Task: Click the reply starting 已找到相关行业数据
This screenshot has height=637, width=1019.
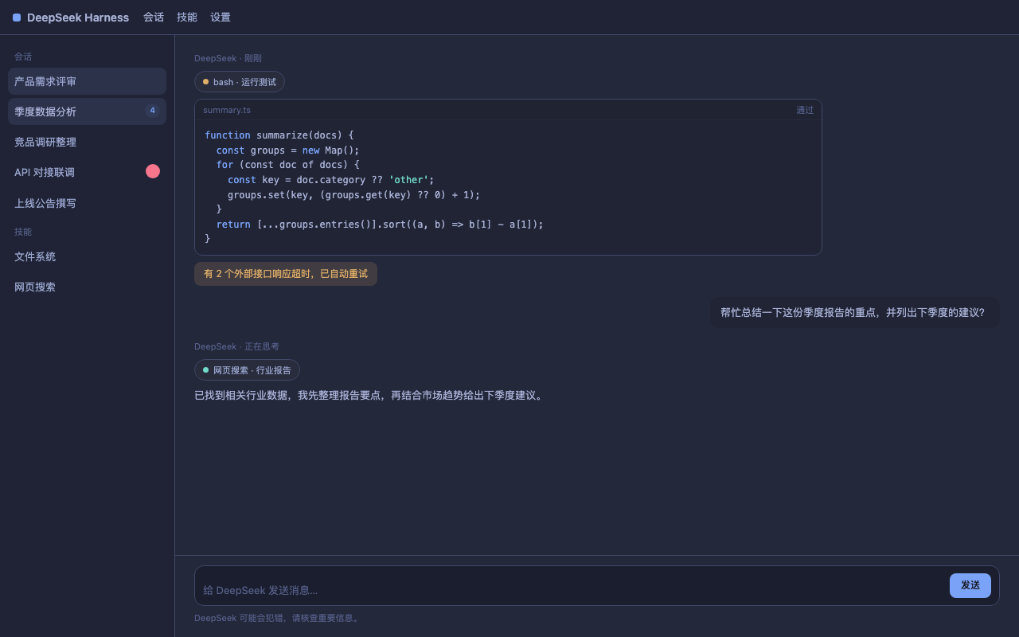Action: coord(370,396)
